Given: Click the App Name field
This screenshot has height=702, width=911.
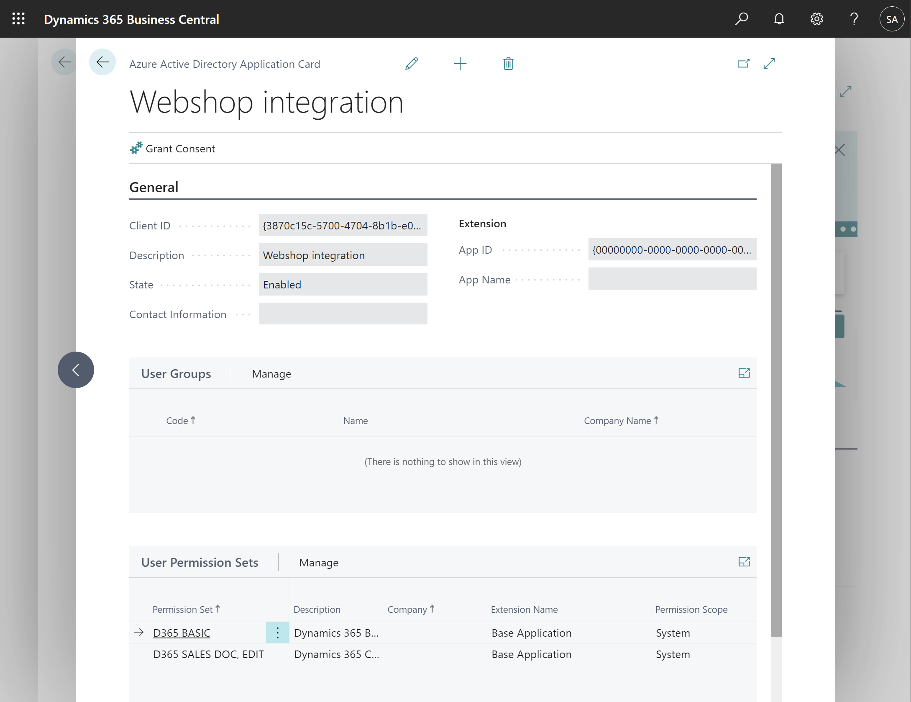Looking at the screenshot, I should point(672,279).
